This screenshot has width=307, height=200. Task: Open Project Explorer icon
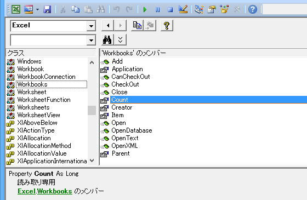click(199, 9)
